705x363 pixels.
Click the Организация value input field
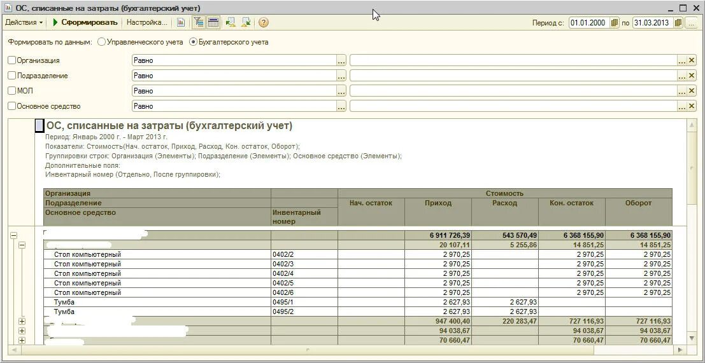pyautogui.click(x=514, y=60)
